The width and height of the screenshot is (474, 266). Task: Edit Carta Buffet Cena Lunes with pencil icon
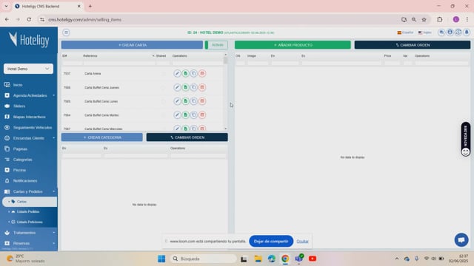point(177,101)
